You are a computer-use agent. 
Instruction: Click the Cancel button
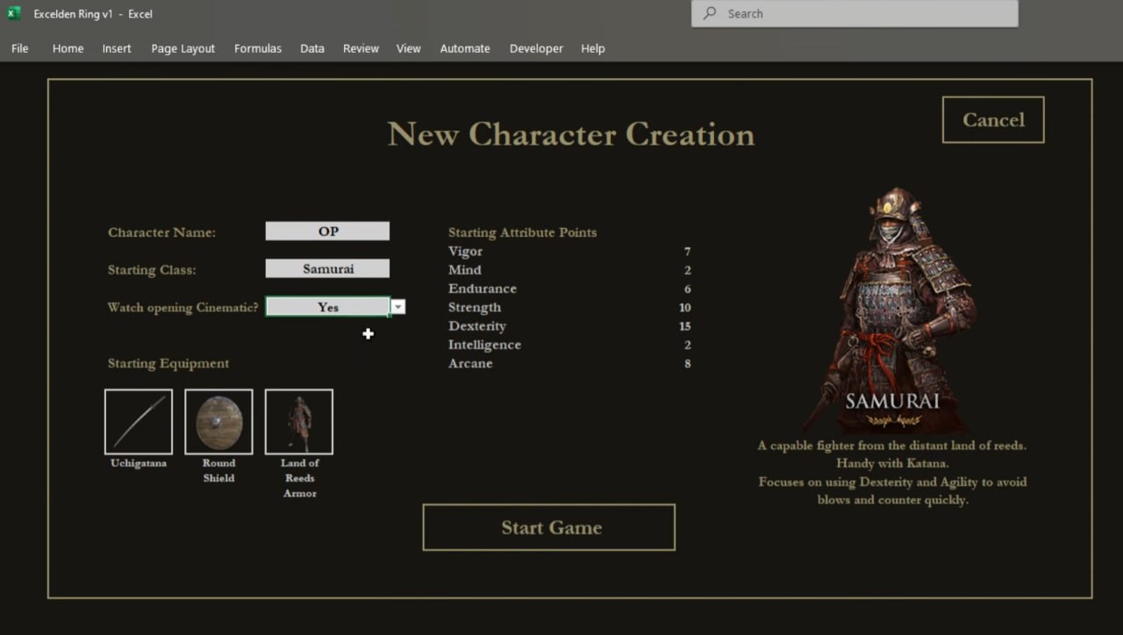tap(993, 119)
